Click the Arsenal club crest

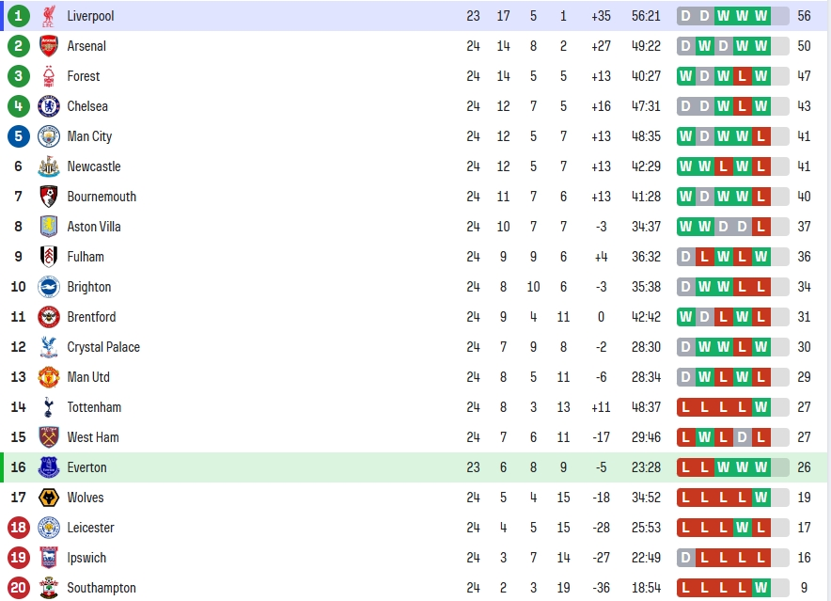(x=49, y=46)
